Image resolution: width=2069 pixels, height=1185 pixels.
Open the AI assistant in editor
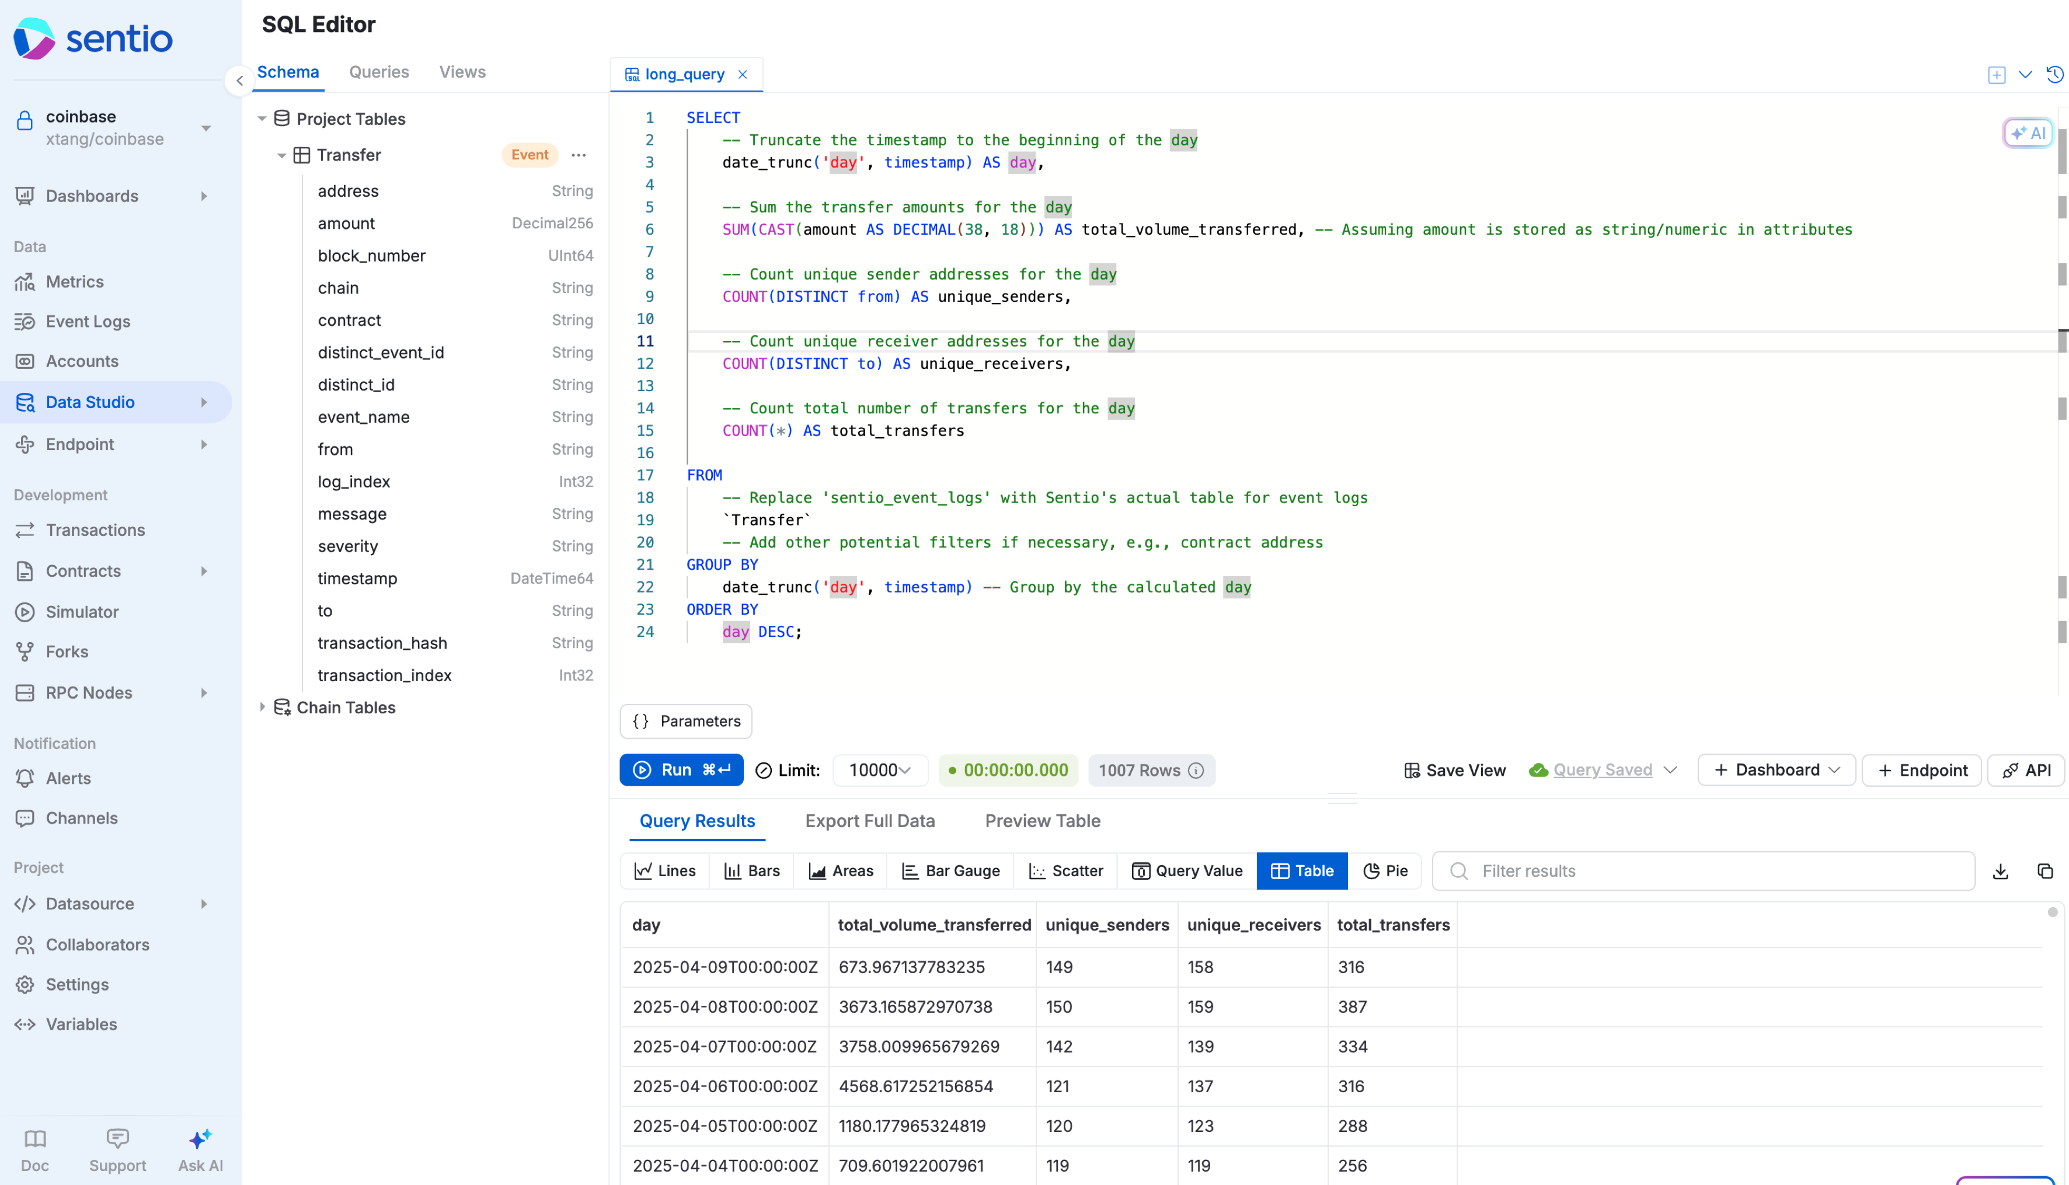2028,133
